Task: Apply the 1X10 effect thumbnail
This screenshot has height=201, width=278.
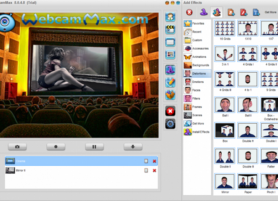Action: point(248,28)
